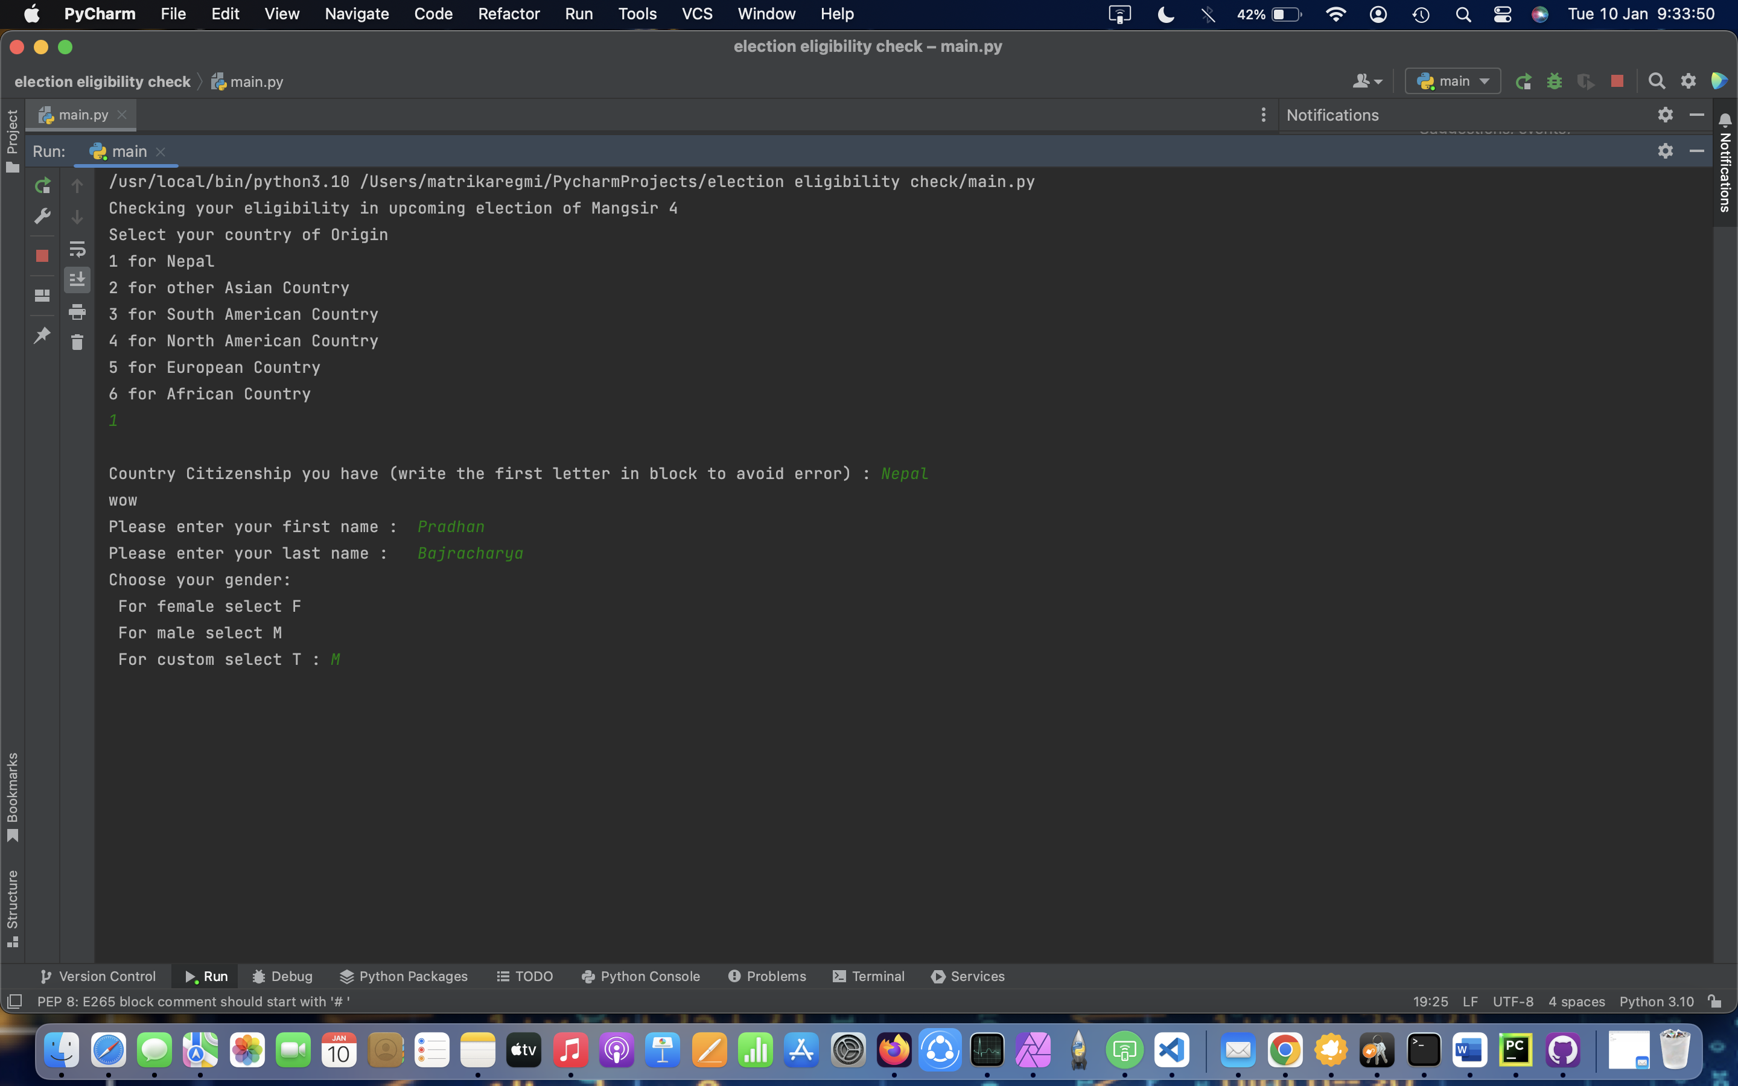1738x1086 pixels.
Task: Open the Terminal tool window
Action: coord(869,976)
